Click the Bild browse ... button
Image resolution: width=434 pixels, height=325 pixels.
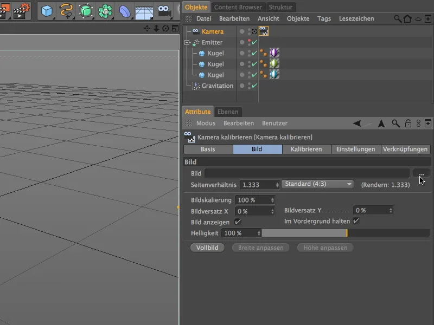pos(422,173)
